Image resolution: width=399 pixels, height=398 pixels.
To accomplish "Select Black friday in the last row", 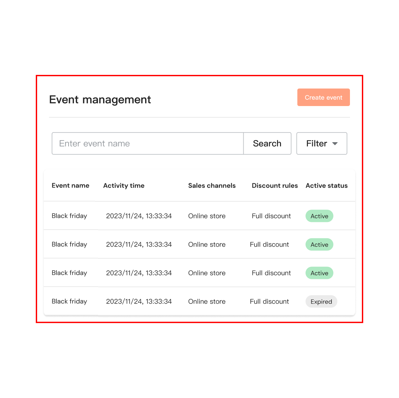I will (x=69, y=302).
